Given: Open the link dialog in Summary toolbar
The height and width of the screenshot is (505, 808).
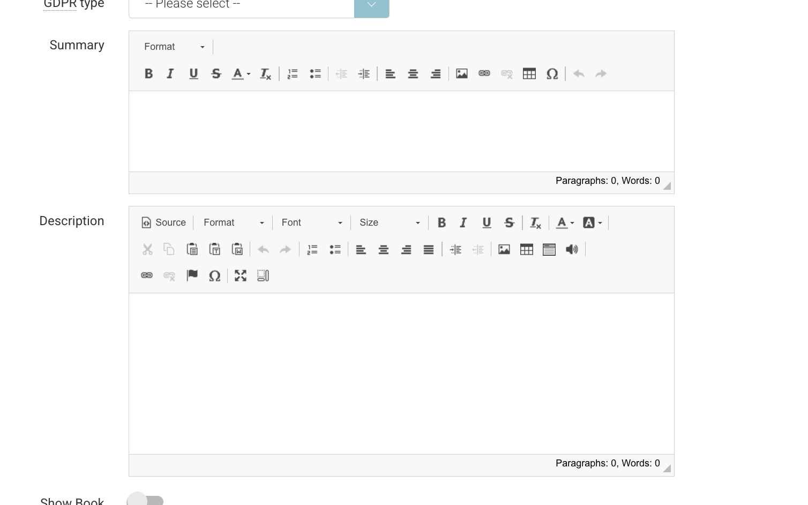Looking at the screenshot, I should 484,73.
